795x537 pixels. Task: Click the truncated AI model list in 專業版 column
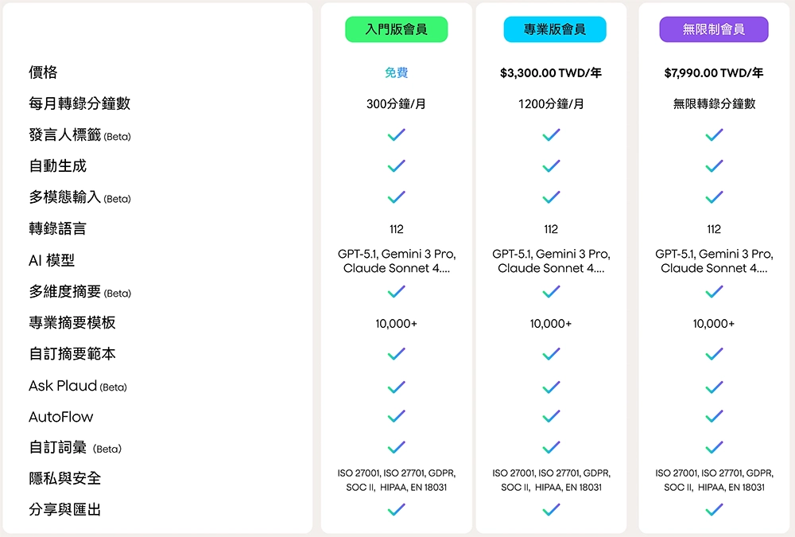coord(551,261)
